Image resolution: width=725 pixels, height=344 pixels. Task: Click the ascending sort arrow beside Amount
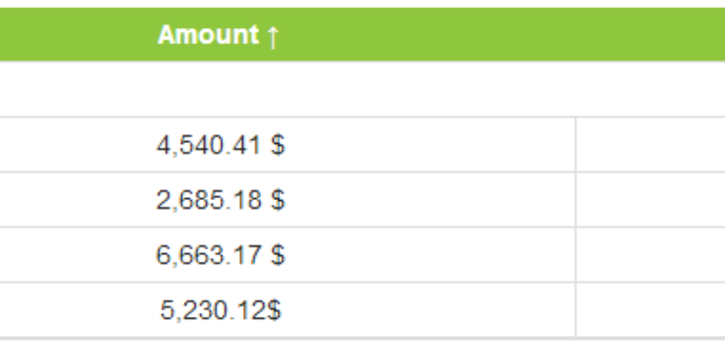pos(273,36)
